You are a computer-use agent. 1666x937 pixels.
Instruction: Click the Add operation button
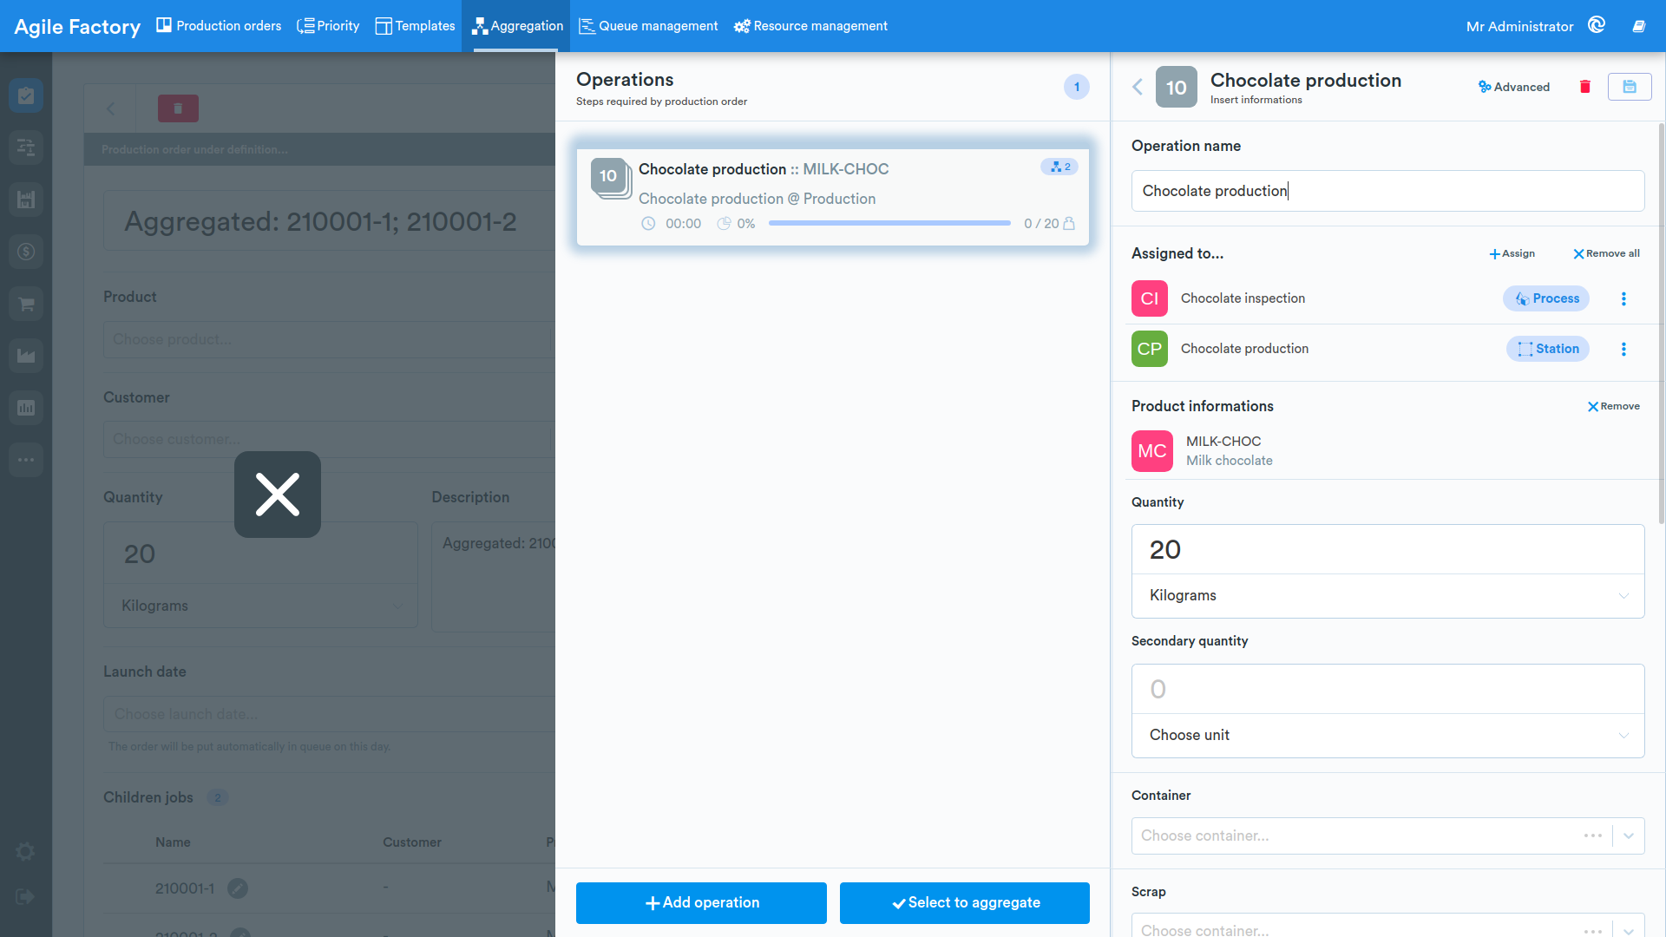point(701,903)
